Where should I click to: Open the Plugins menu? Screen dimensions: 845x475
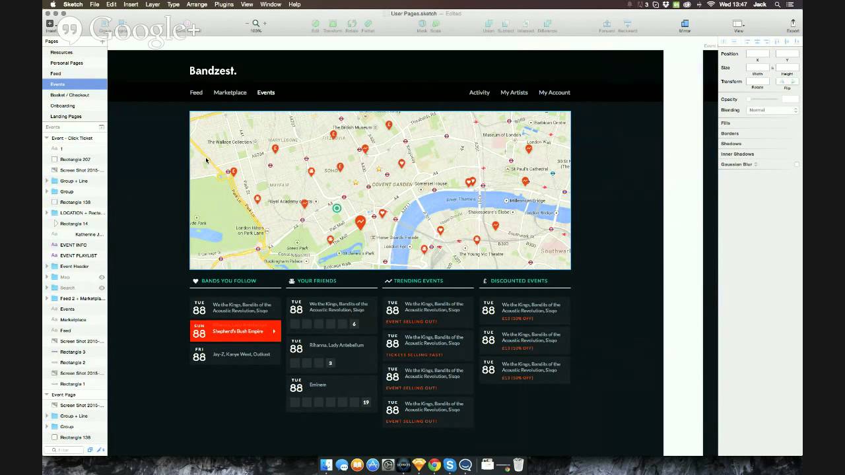coord(224,5)
